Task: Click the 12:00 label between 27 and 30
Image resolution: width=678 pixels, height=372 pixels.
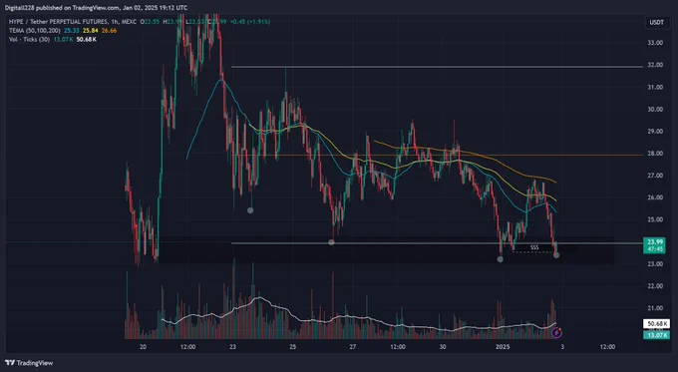Action: [x=398, y=347]
